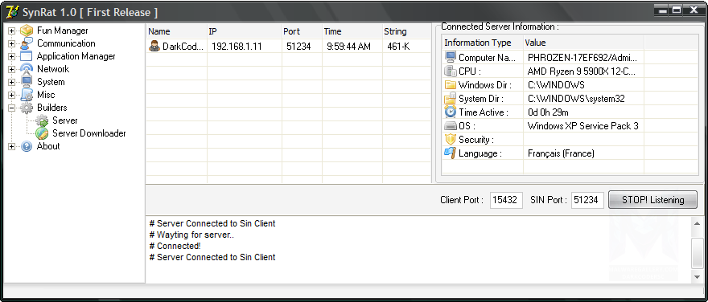Image resolution: width=708 pixels, height=302 pixels.
Task: Expand the Fun Manager tree node
Action: 12,31
